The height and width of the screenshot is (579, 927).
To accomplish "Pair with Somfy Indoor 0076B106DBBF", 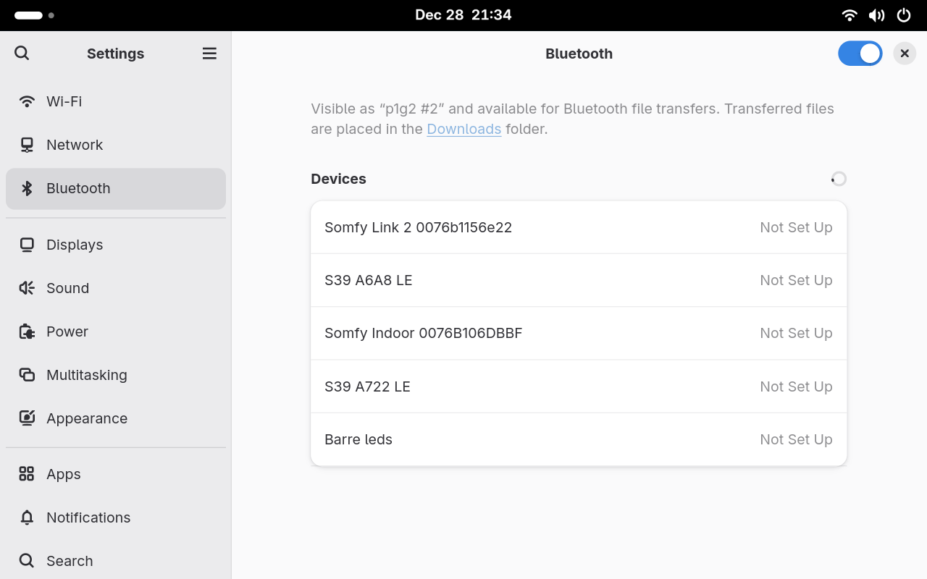I will coord(578,333).
